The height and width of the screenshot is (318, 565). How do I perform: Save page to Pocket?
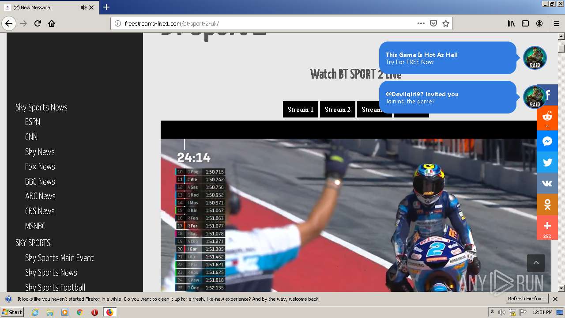coord(433,23)
